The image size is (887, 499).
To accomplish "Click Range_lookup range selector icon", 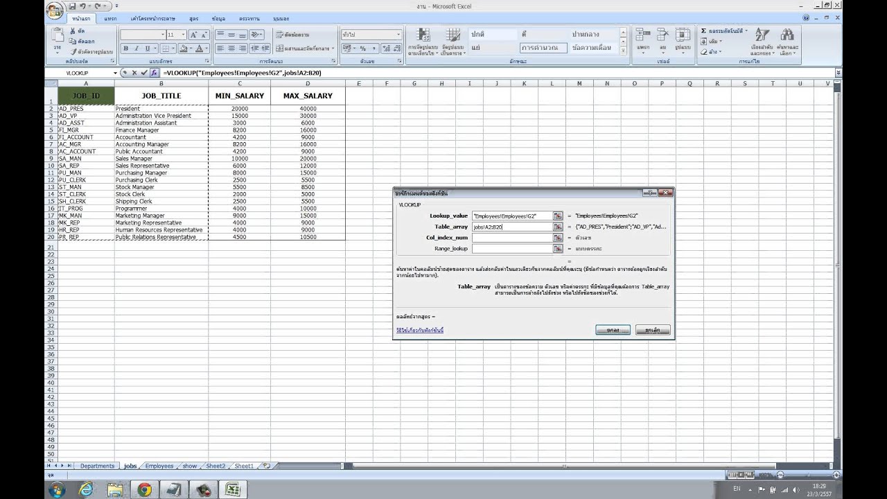I will [557, 248].
